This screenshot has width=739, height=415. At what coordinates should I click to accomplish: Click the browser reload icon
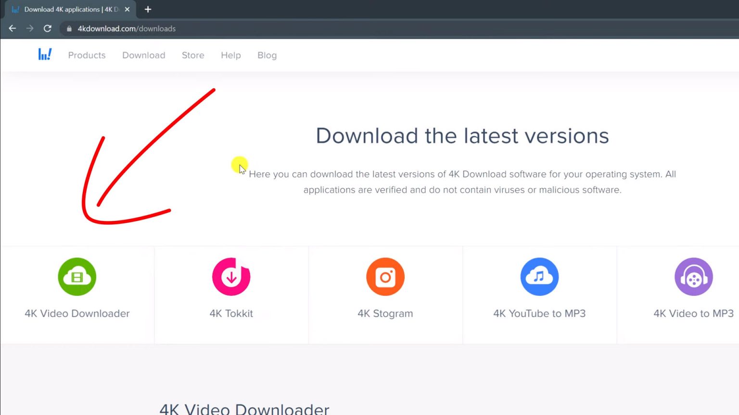coord(47,28)
